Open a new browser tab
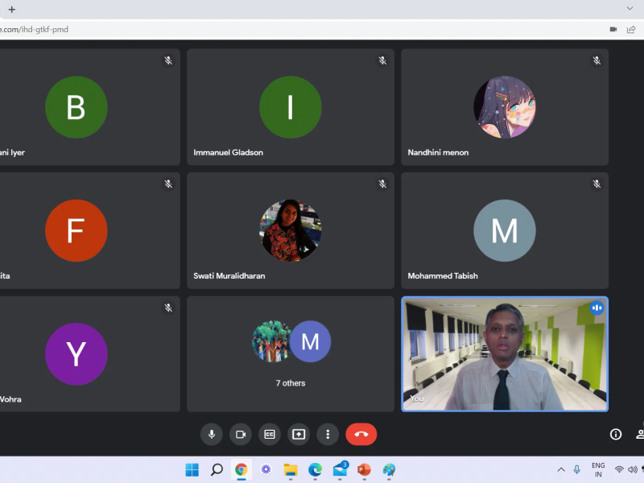 coord(12,10)
